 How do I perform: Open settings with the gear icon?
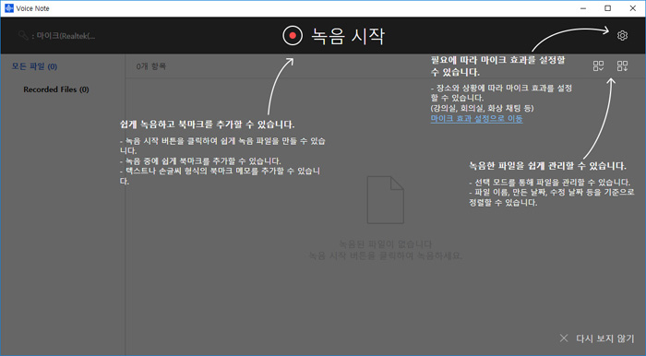[622, 35]
